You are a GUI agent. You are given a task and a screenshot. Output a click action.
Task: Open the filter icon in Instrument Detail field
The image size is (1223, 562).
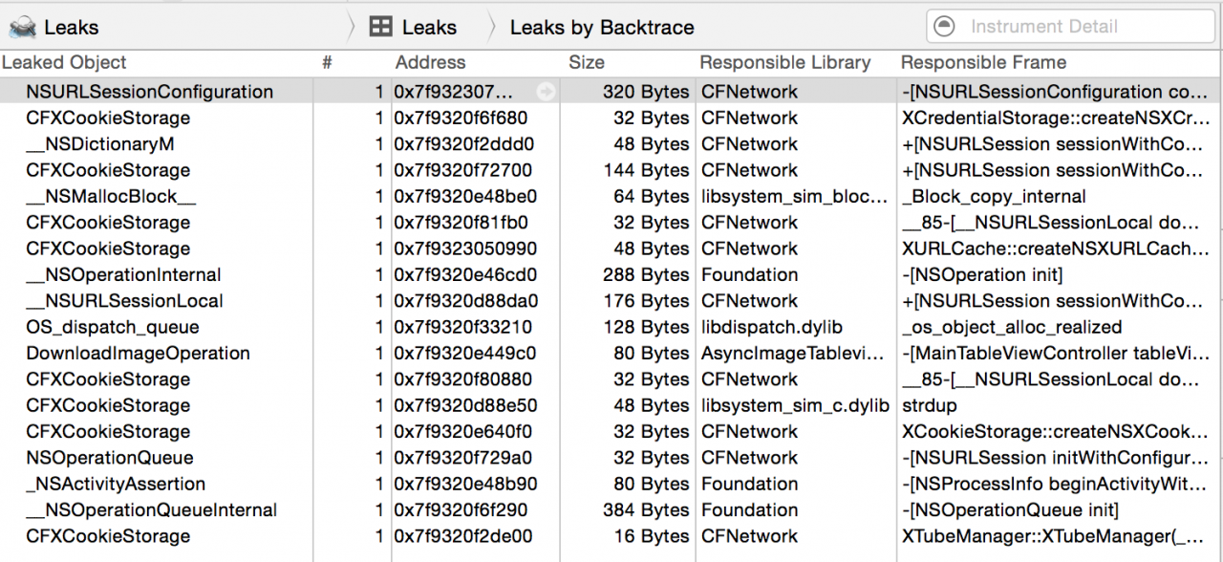click(x=945, y=27)
